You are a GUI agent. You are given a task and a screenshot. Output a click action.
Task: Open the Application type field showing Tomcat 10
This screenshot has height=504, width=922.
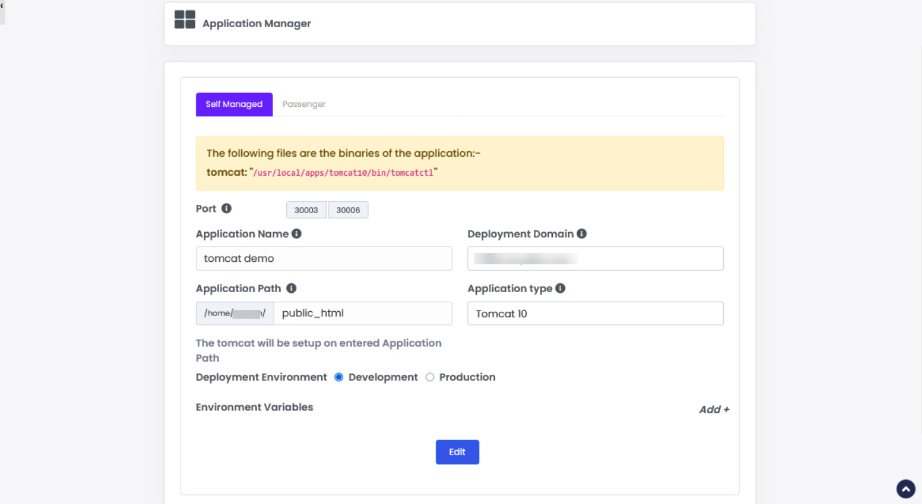595,314
